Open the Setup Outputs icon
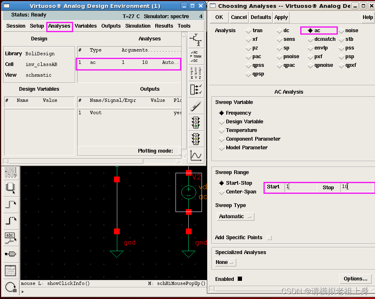The width and height of the screenshot is (375, 299). pyautogui.click(x=196, y=89)
